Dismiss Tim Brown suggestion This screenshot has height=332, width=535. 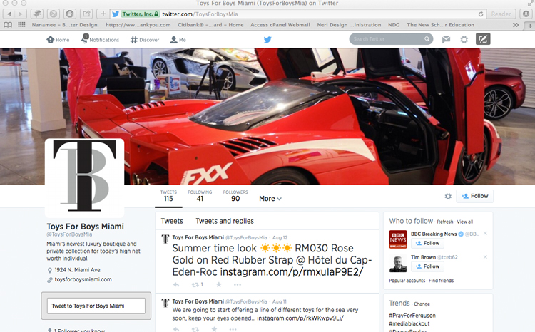[x=485, y=256]
